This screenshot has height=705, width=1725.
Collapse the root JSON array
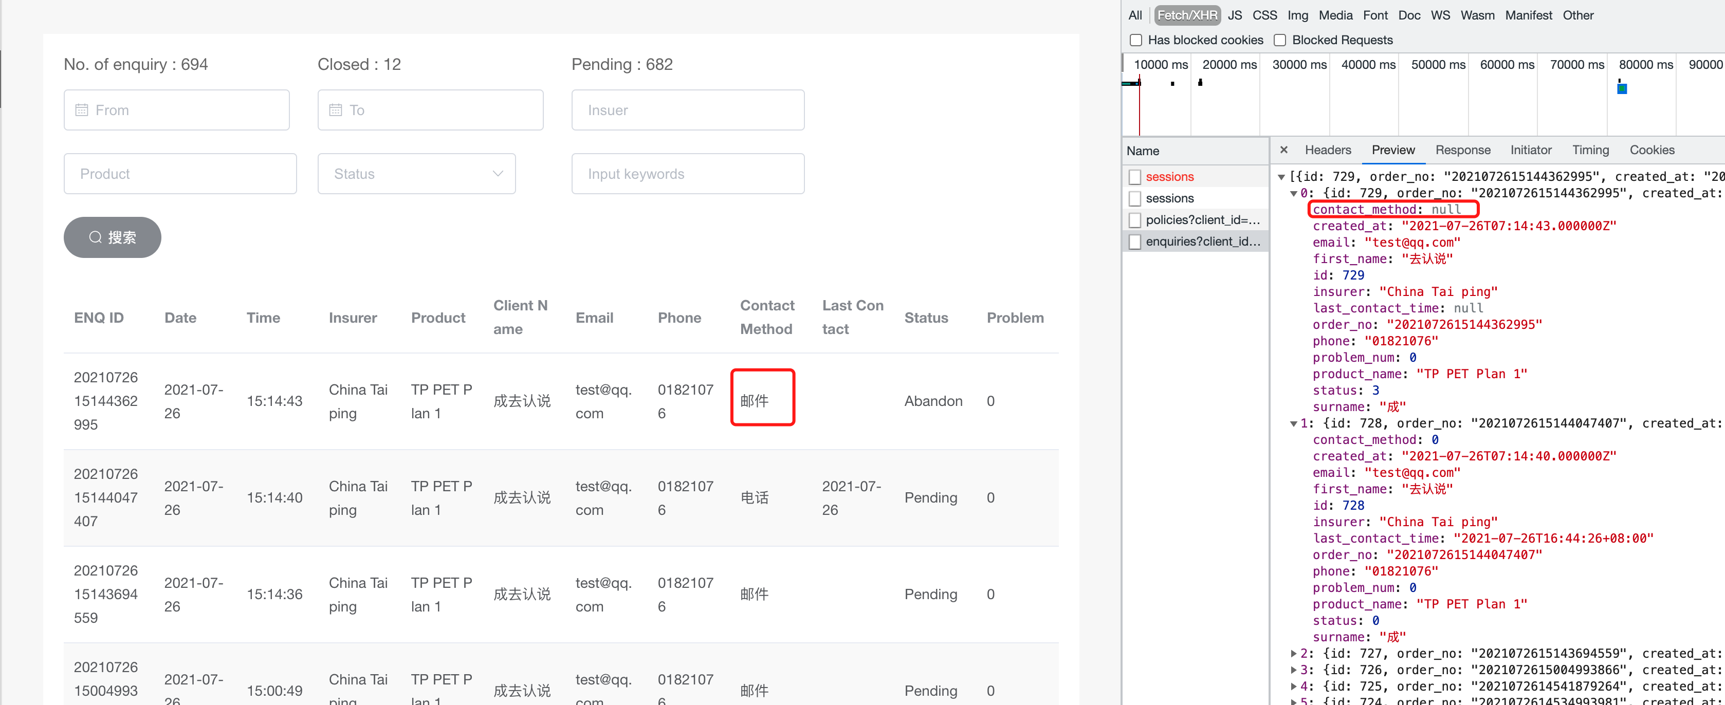pos(1281,177)
